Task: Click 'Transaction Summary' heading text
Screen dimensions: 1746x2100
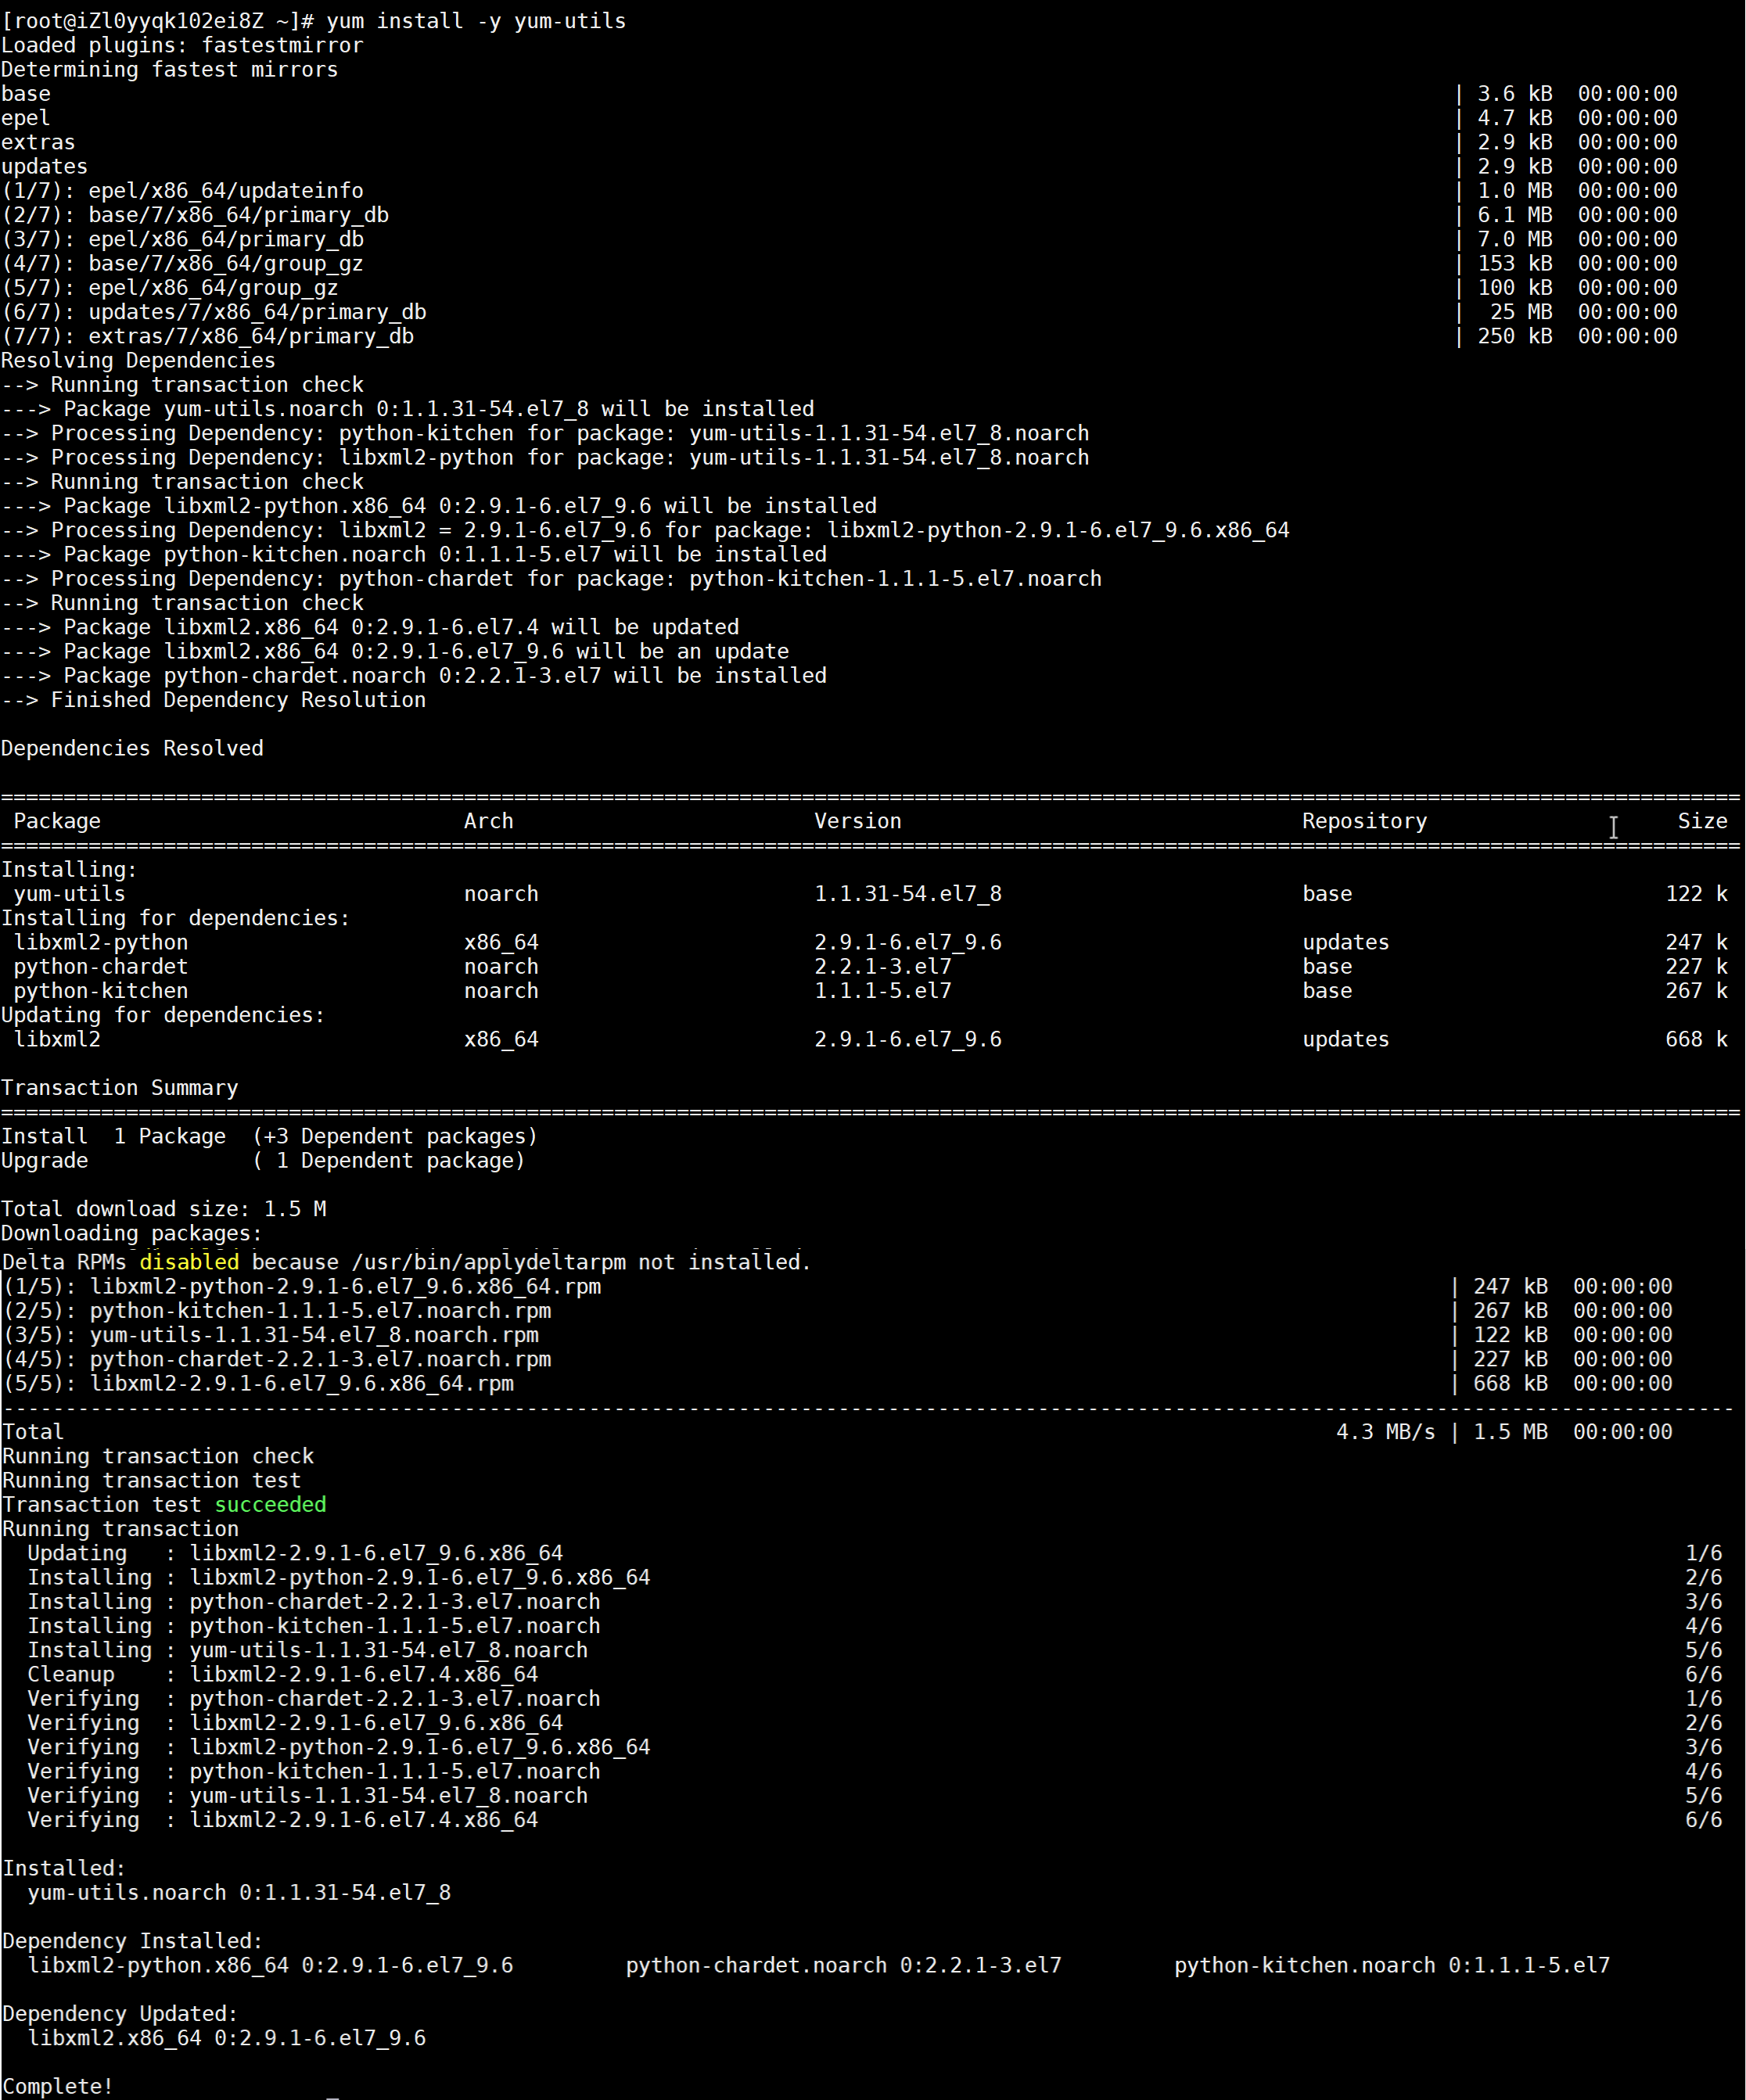Action: (120, 1088)
